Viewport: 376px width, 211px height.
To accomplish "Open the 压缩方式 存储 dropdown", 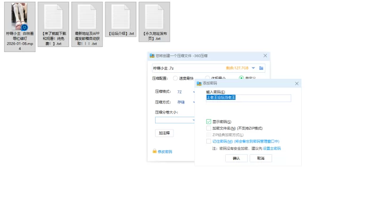I will 186,102.
